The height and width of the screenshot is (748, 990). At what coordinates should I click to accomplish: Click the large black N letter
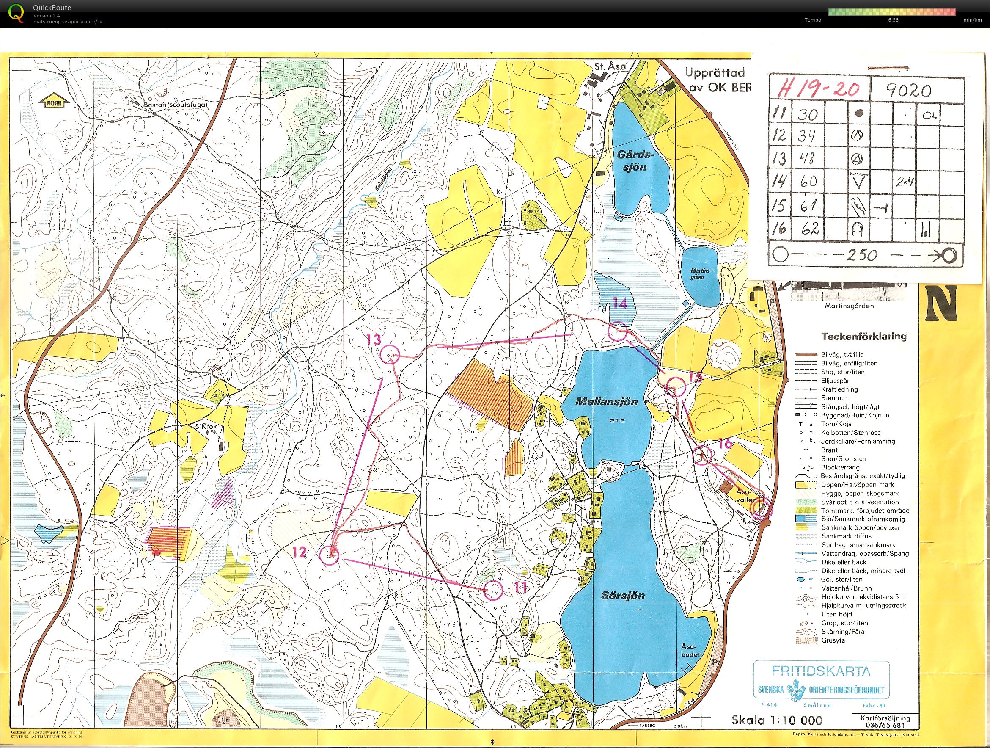[x=941, y=303]
